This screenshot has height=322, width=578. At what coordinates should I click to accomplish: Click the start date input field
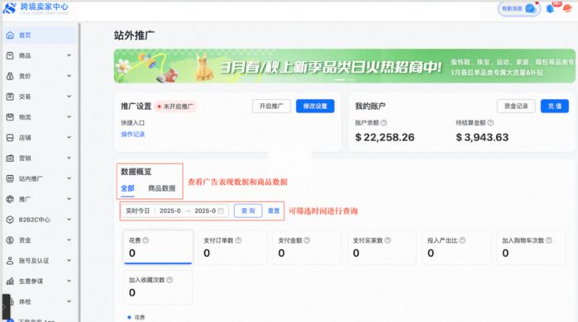click(x=170, y=211)
